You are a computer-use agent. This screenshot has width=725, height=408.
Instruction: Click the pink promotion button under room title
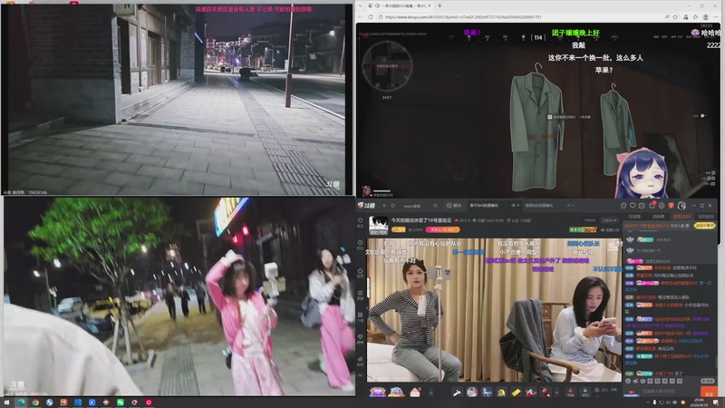(x=442, y=229)
